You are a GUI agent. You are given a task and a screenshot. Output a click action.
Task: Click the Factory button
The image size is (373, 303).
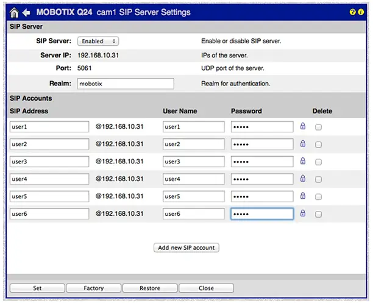tap(93, 288)
